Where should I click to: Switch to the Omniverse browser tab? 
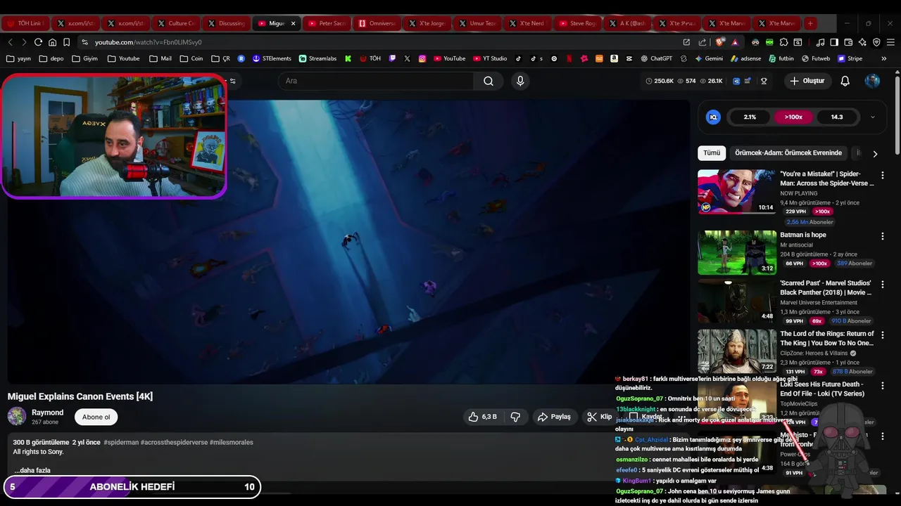[x=377, y=23]
